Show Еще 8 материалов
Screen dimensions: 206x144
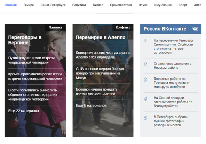(91, 106)
